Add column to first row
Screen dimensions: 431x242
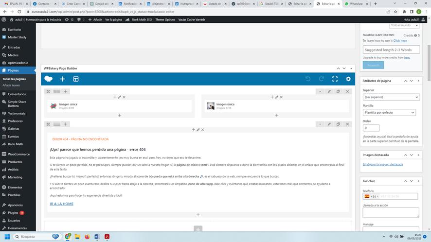65,91
